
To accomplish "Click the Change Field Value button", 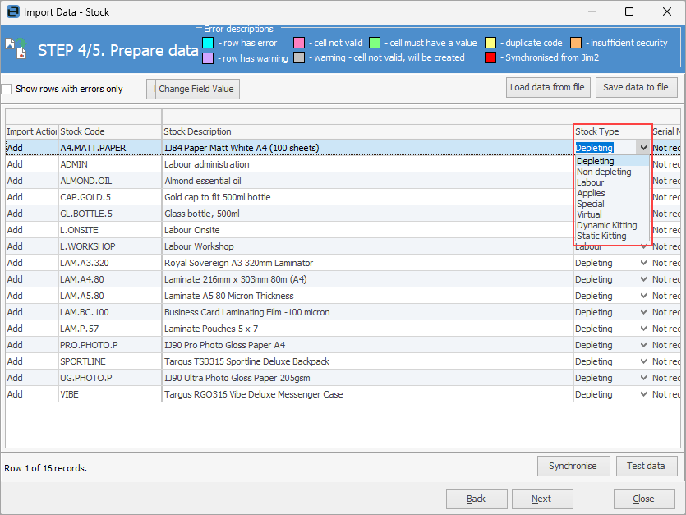I will 193,89.
